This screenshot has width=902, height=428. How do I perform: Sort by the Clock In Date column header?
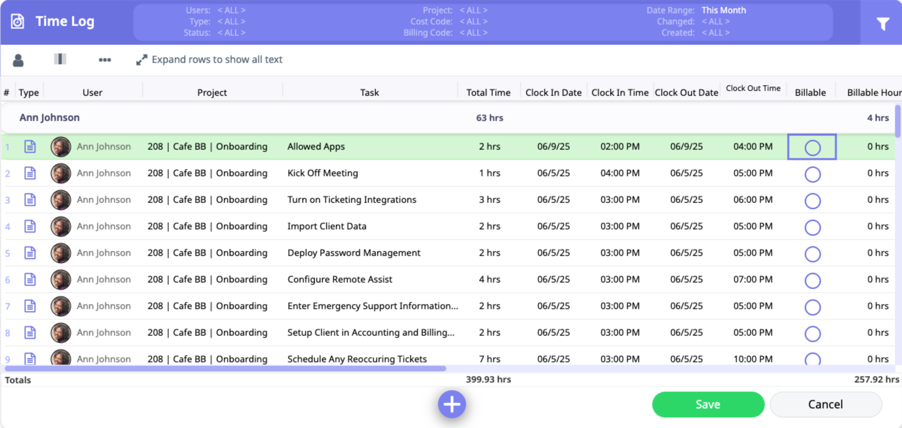click(553, 92)
